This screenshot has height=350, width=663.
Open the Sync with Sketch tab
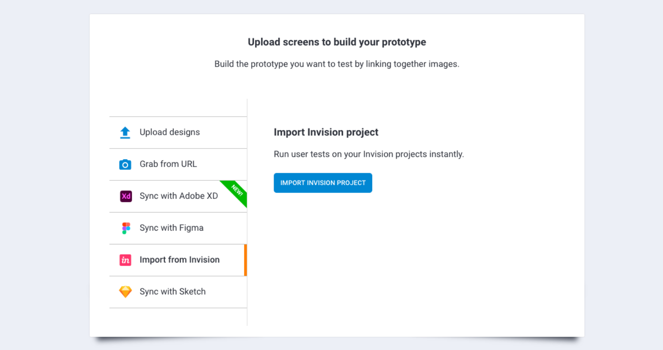pyautogui.click(x=178, y=292)
